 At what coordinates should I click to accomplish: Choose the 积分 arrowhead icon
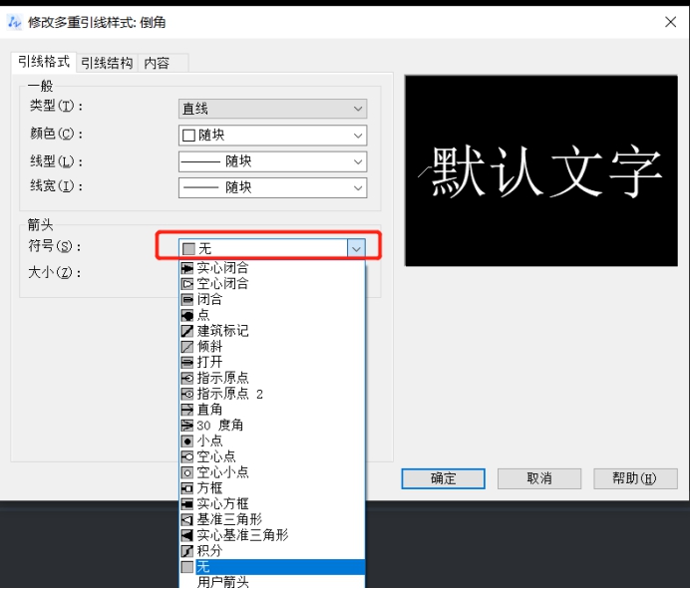pos(187,551)
